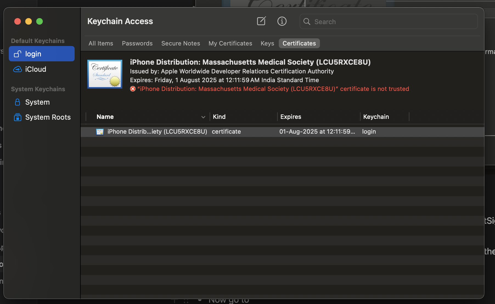Open the System Roots keychain
The image size is (495, 304).
pyautogui.click(x=48, y=117)
